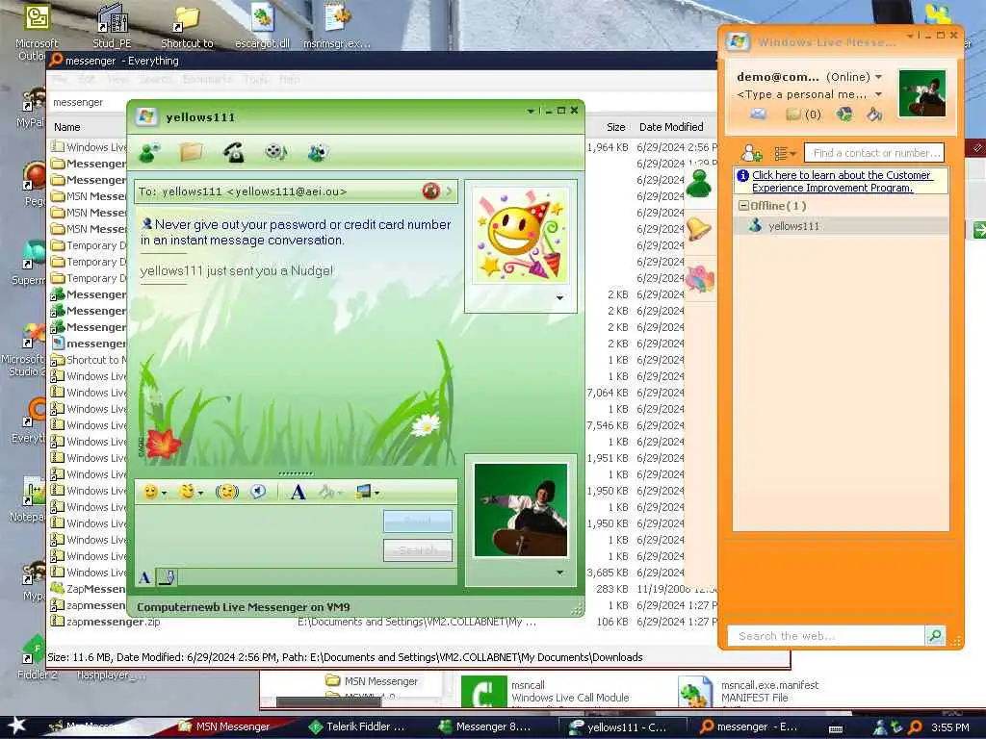
Task: Open chat window menu arrow in title bar
Action: tap(531, 111)
